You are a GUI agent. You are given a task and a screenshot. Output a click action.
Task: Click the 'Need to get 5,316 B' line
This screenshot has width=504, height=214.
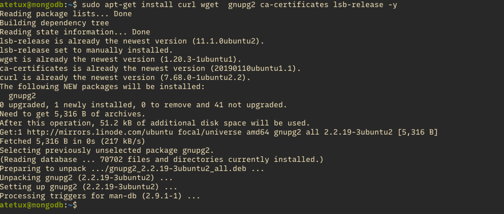coord(66,114)
